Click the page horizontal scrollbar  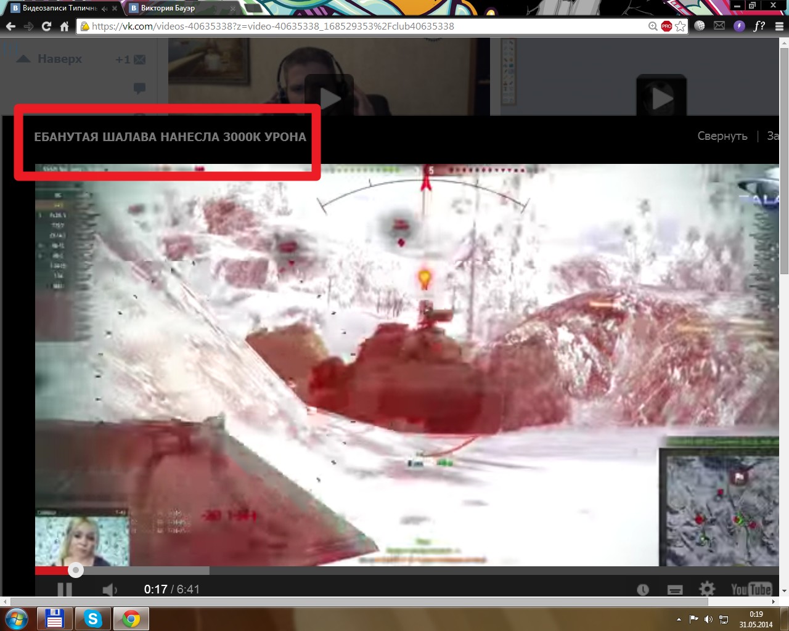[359, 601]
